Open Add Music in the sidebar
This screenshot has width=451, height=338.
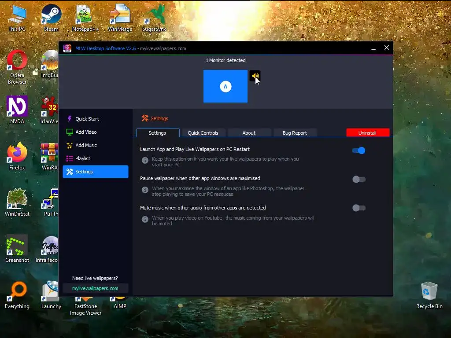(x=96, y=145)
